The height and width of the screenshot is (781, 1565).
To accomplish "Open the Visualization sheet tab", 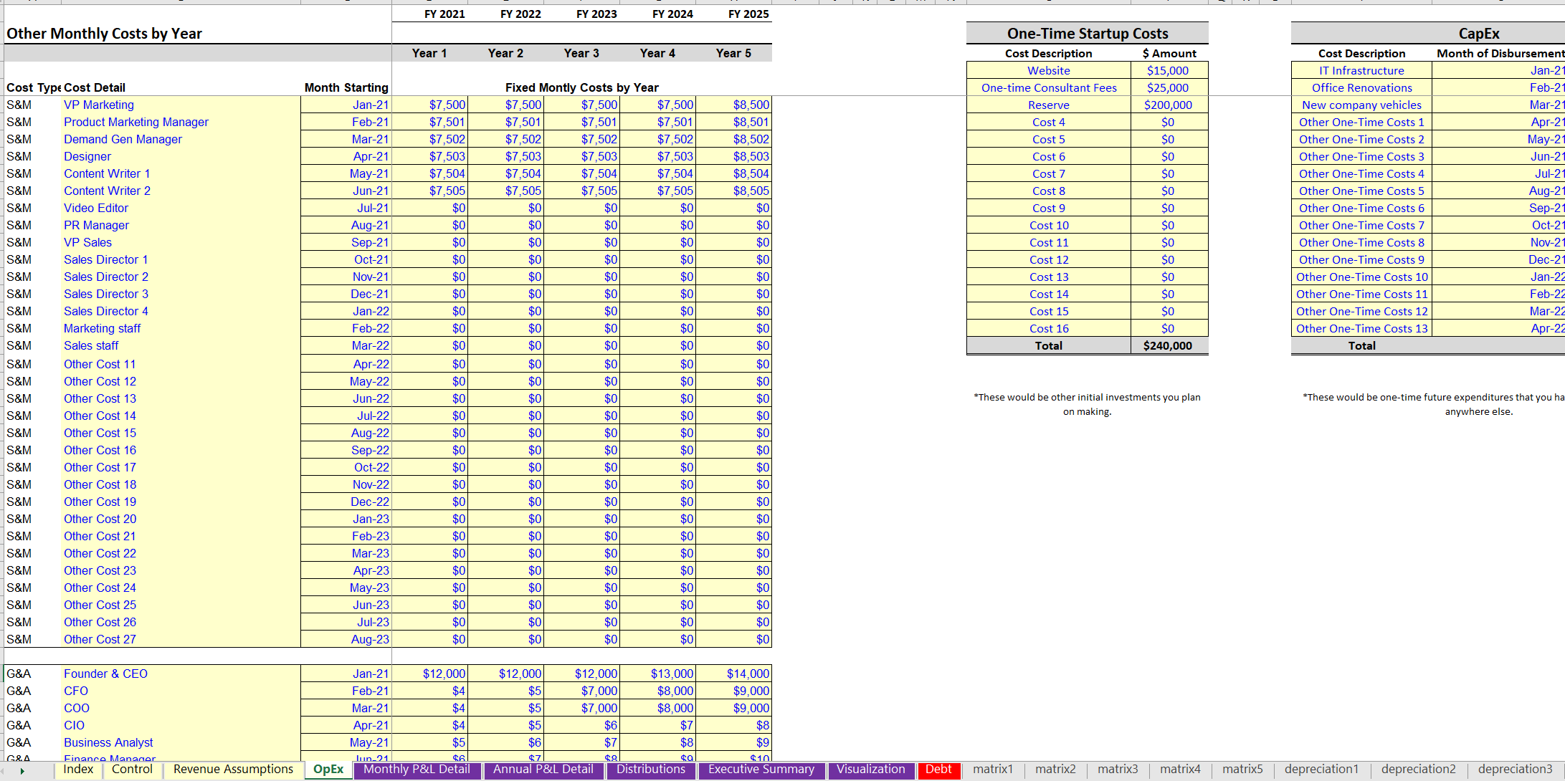I will point(871,770).
